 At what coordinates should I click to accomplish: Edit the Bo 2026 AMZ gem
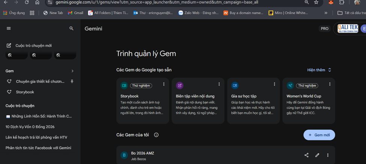(x=317, y=155)
